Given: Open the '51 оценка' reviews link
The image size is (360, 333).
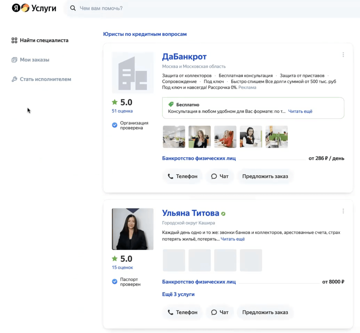Looking at the screenshot, I should tap(122, 111).
